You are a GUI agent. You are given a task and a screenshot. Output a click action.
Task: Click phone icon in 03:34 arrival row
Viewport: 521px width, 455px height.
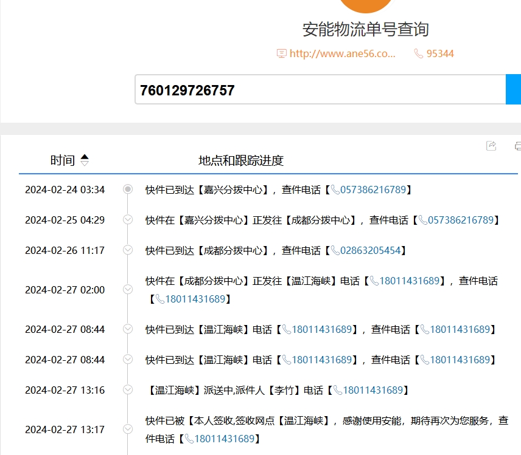tap(335, 190)
